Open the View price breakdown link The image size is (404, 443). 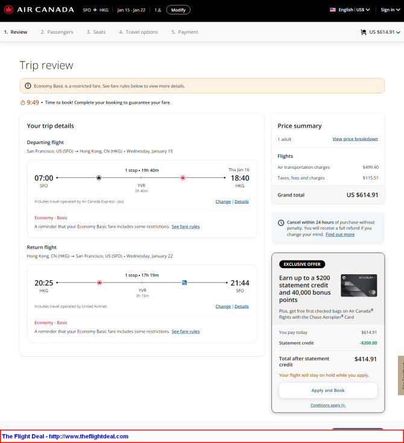pyautogui.click(x=355, y=139)
